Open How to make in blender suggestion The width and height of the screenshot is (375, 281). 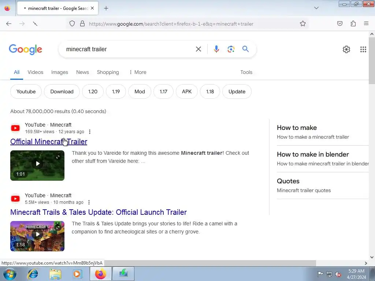(323, 159)
